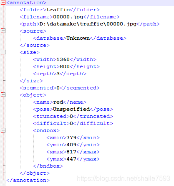
Task: Collapse the annotation root fold marker
Action: pyautogui.click(x=3, y=3)
